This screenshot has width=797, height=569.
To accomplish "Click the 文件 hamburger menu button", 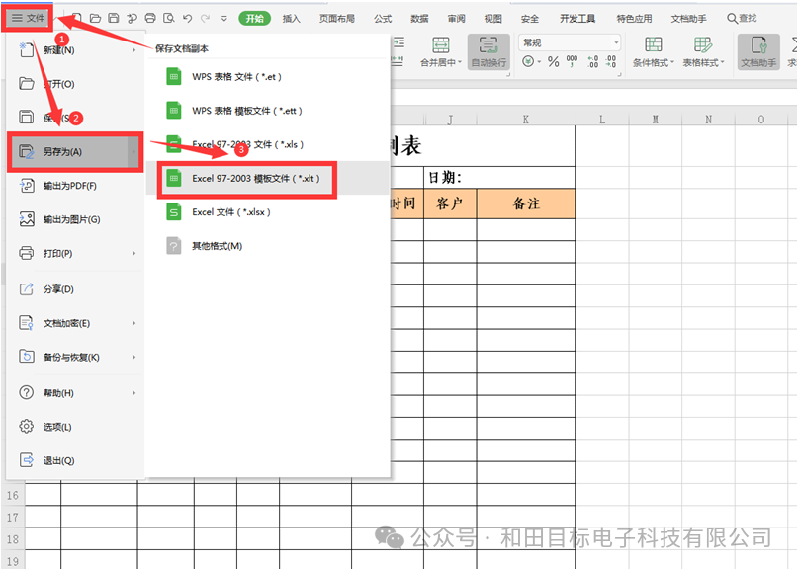I will (29, 18).
